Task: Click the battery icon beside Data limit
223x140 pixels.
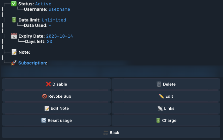Action: 14,20
